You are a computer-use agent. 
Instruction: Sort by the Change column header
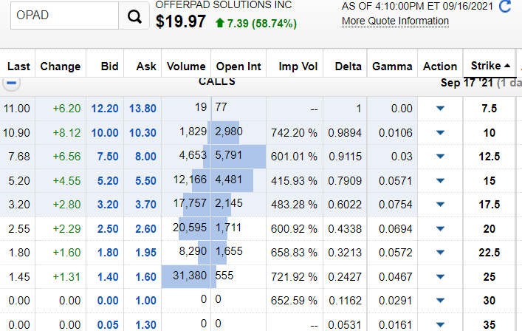click(61, 66)
